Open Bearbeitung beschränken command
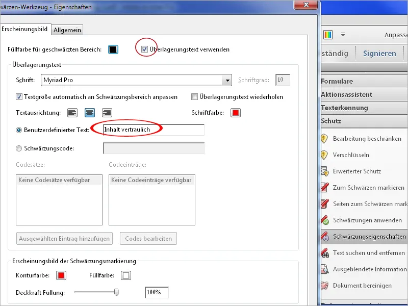 [x=367, y=139]
